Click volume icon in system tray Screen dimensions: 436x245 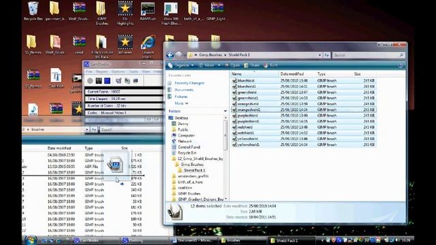[396, 240]
